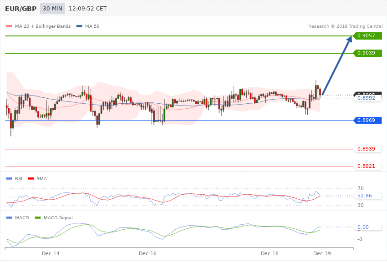This screenshot has width=387, height=262.
Task: Click the RSI 30 level label
Action: point(361,205)
